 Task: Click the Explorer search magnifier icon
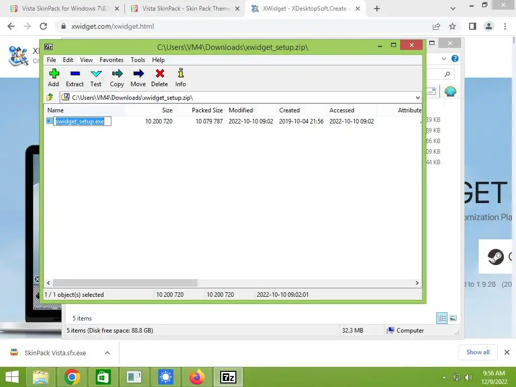(x=447, y=75)
